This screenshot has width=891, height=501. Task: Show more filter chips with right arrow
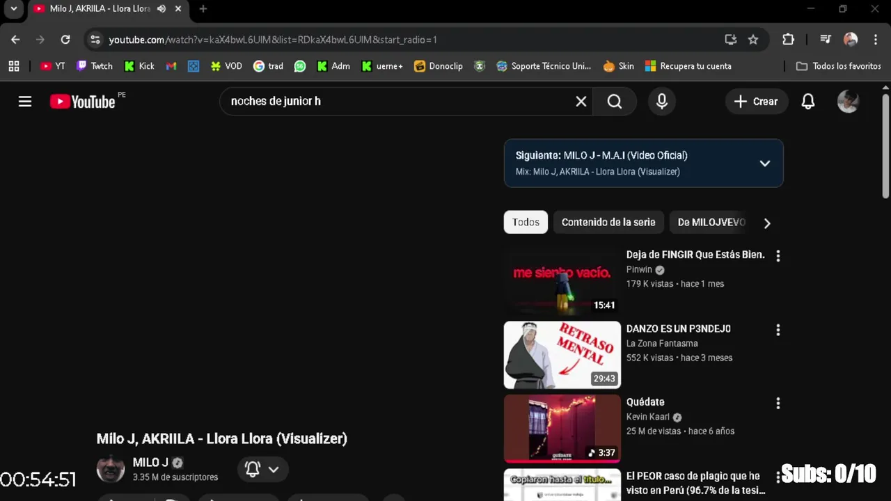click(x=767, y=223)
